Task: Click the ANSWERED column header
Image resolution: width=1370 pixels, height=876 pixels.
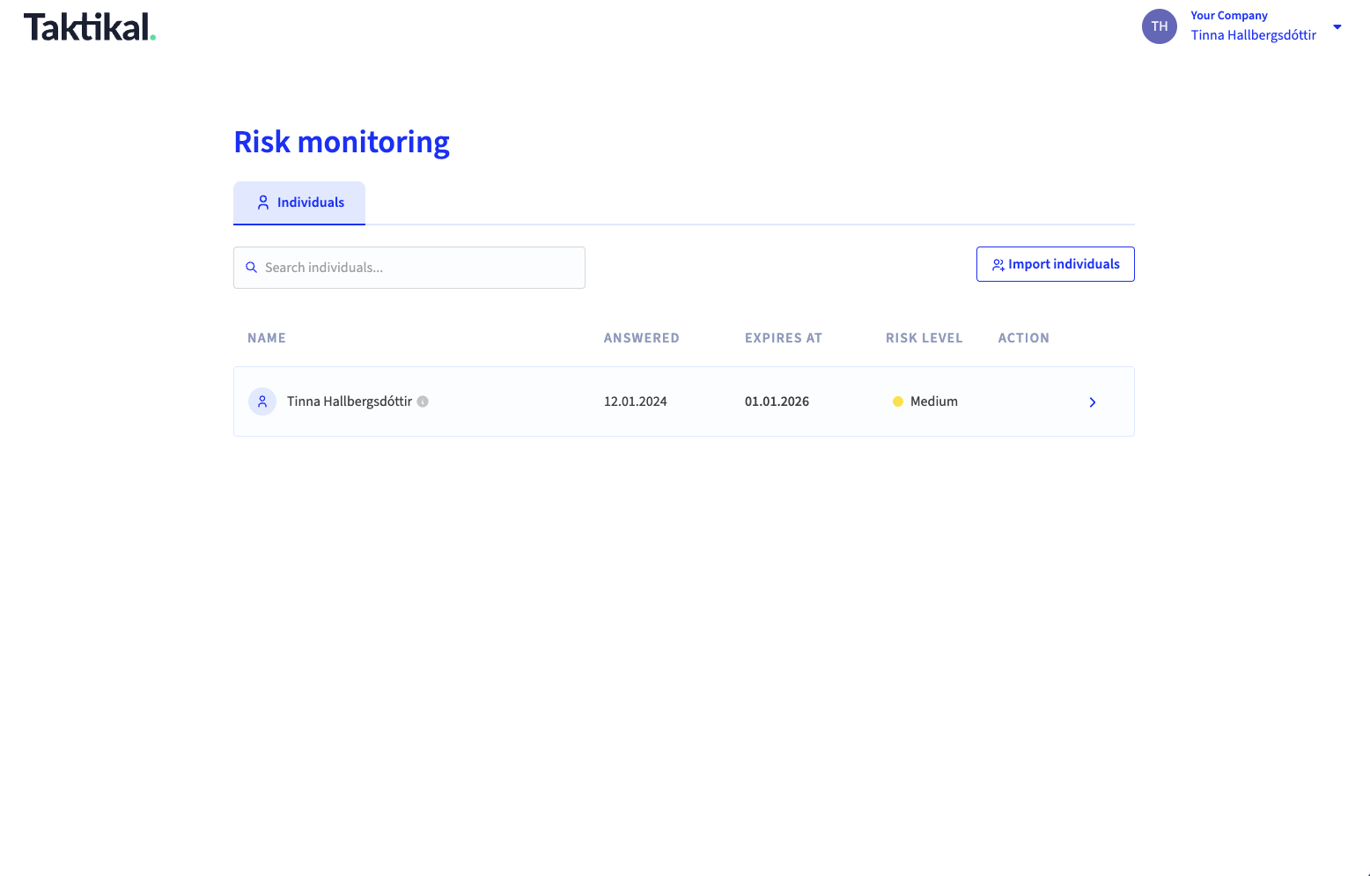Action: pyautogui.click(x=642, y=338)
